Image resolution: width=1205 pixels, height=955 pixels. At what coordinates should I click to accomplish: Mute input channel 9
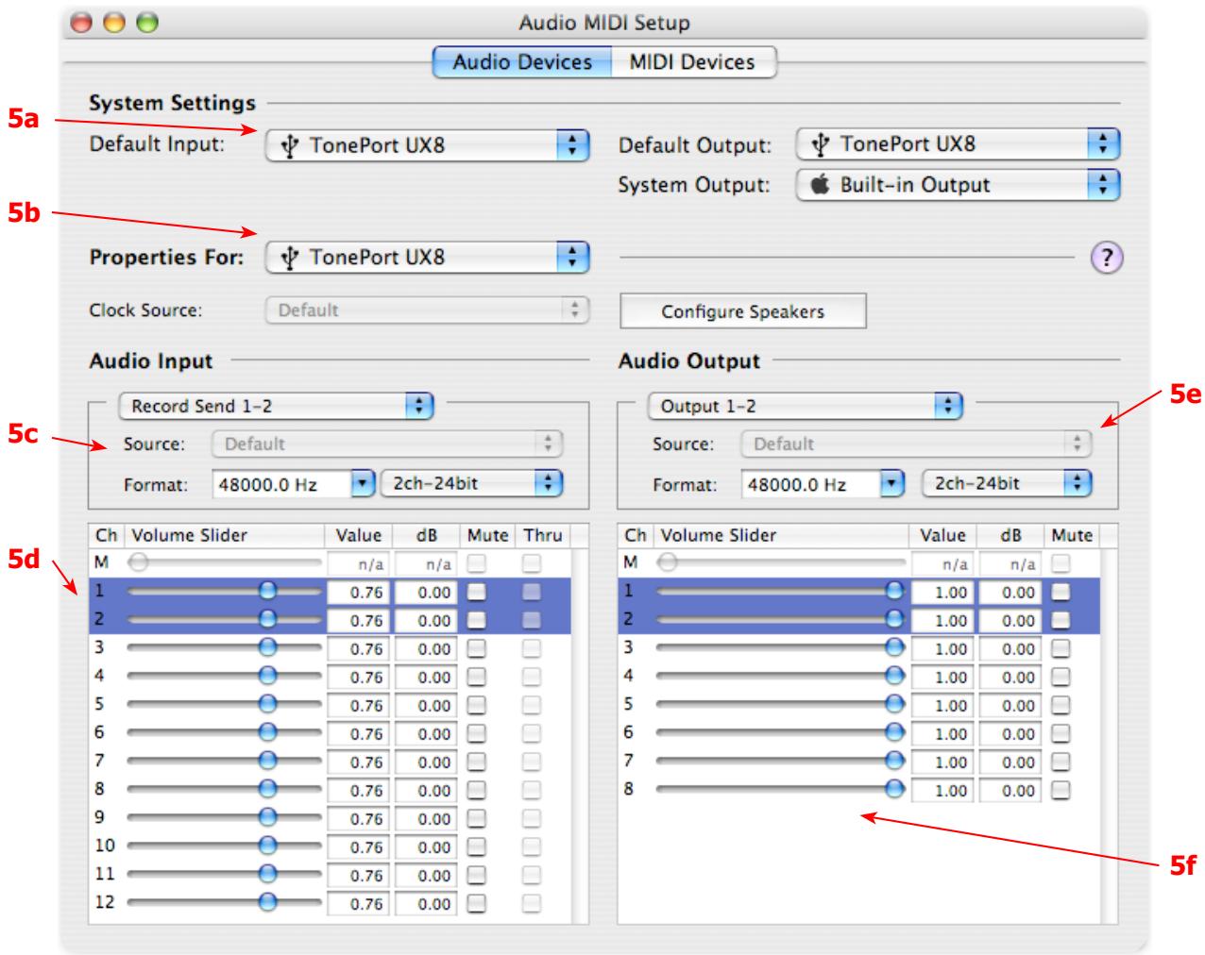point(476,819)
